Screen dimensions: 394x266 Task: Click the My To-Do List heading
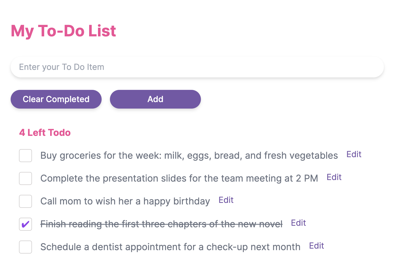(x=63, y=31)
